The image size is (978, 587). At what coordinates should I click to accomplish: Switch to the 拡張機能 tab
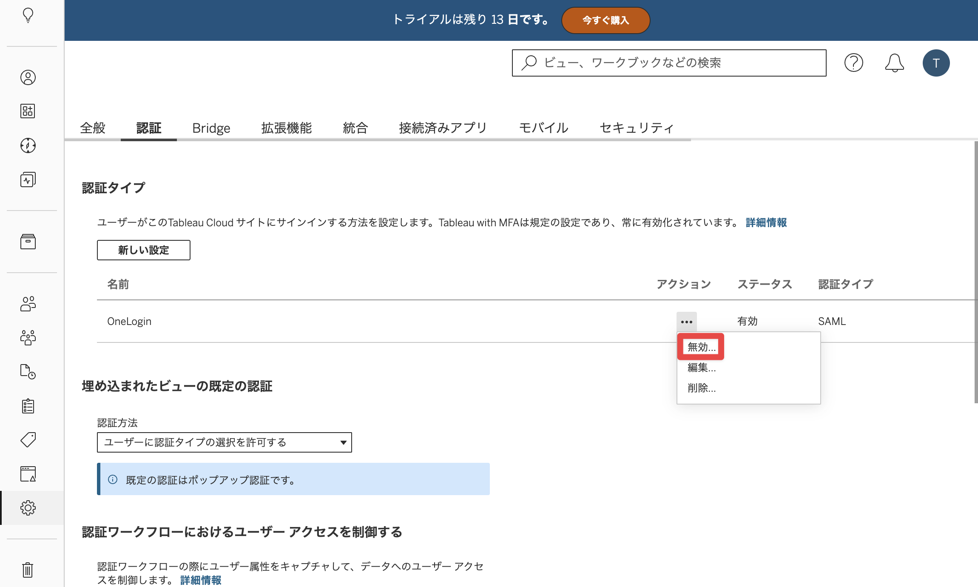[287, 128]
